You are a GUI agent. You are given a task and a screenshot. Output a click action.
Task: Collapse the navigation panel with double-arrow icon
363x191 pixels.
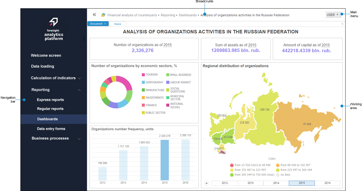click(x=94, y=15)
